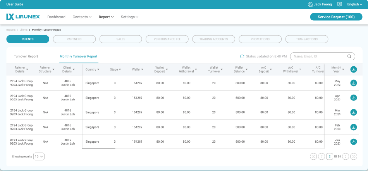Image resolution: width=368 pixels, height=171 pixels.
Task: Open the English language dropdown
Action: click(354, 4)
